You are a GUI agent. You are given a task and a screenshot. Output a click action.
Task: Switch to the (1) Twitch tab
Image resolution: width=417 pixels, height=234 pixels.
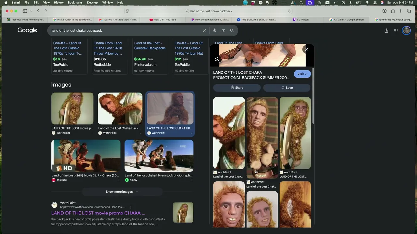(300, 20)
